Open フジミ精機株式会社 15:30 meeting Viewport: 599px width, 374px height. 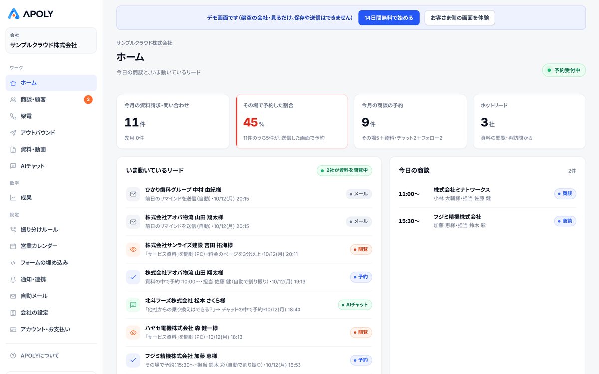tap(487, 221)
